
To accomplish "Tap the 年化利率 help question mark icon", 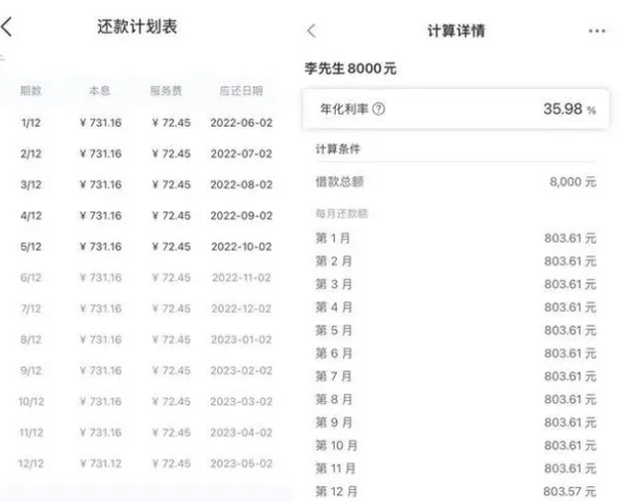I will [x=379, y=109].
